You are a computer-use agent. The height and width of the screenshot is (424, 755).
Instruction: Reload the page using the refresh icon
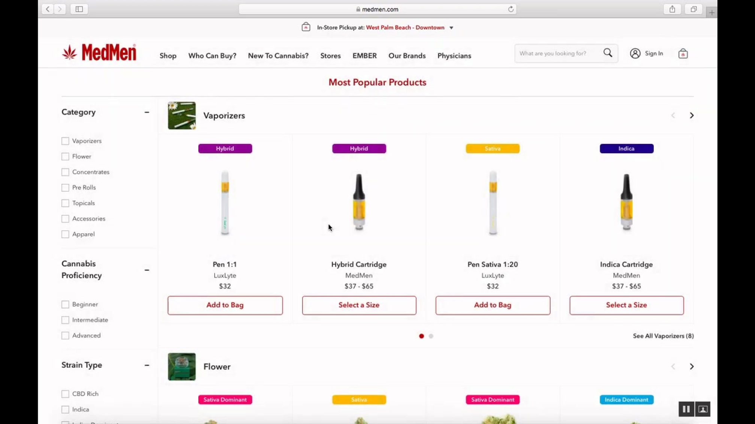[x=510, y=9]
